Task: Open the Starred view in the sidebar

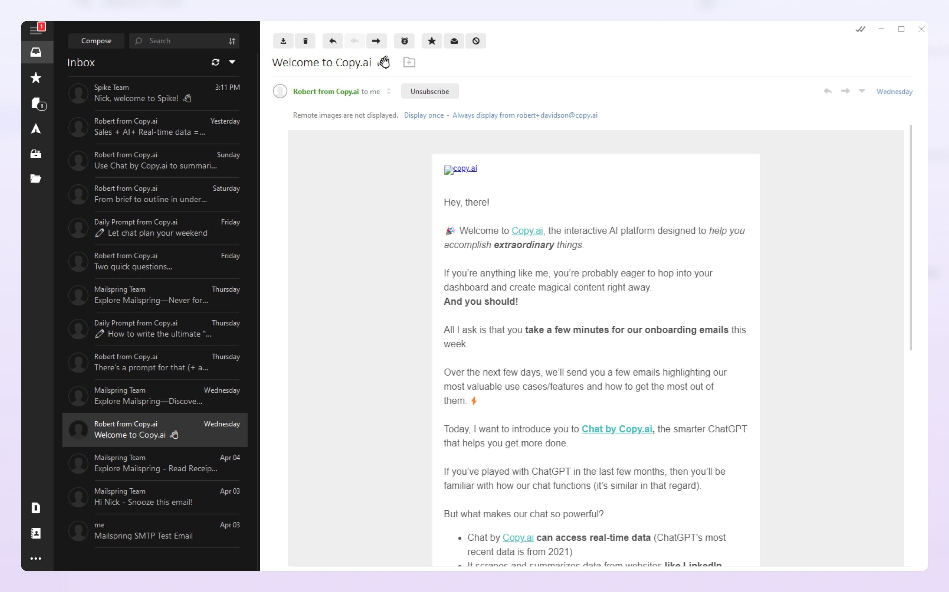Action: tap(36, 78)
